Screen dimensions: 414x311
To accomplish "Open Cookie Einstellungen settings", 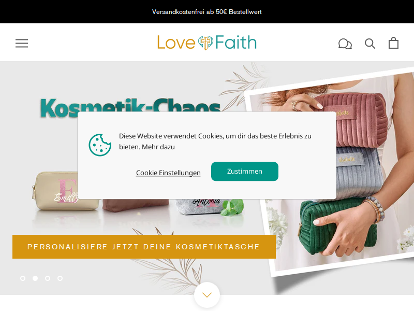I will [168, 173].
